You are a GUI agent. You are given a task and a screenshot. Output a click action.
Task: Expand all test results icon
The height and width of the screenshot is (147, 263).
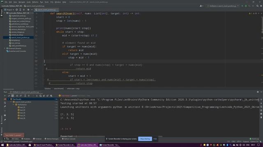pos(25,96)
